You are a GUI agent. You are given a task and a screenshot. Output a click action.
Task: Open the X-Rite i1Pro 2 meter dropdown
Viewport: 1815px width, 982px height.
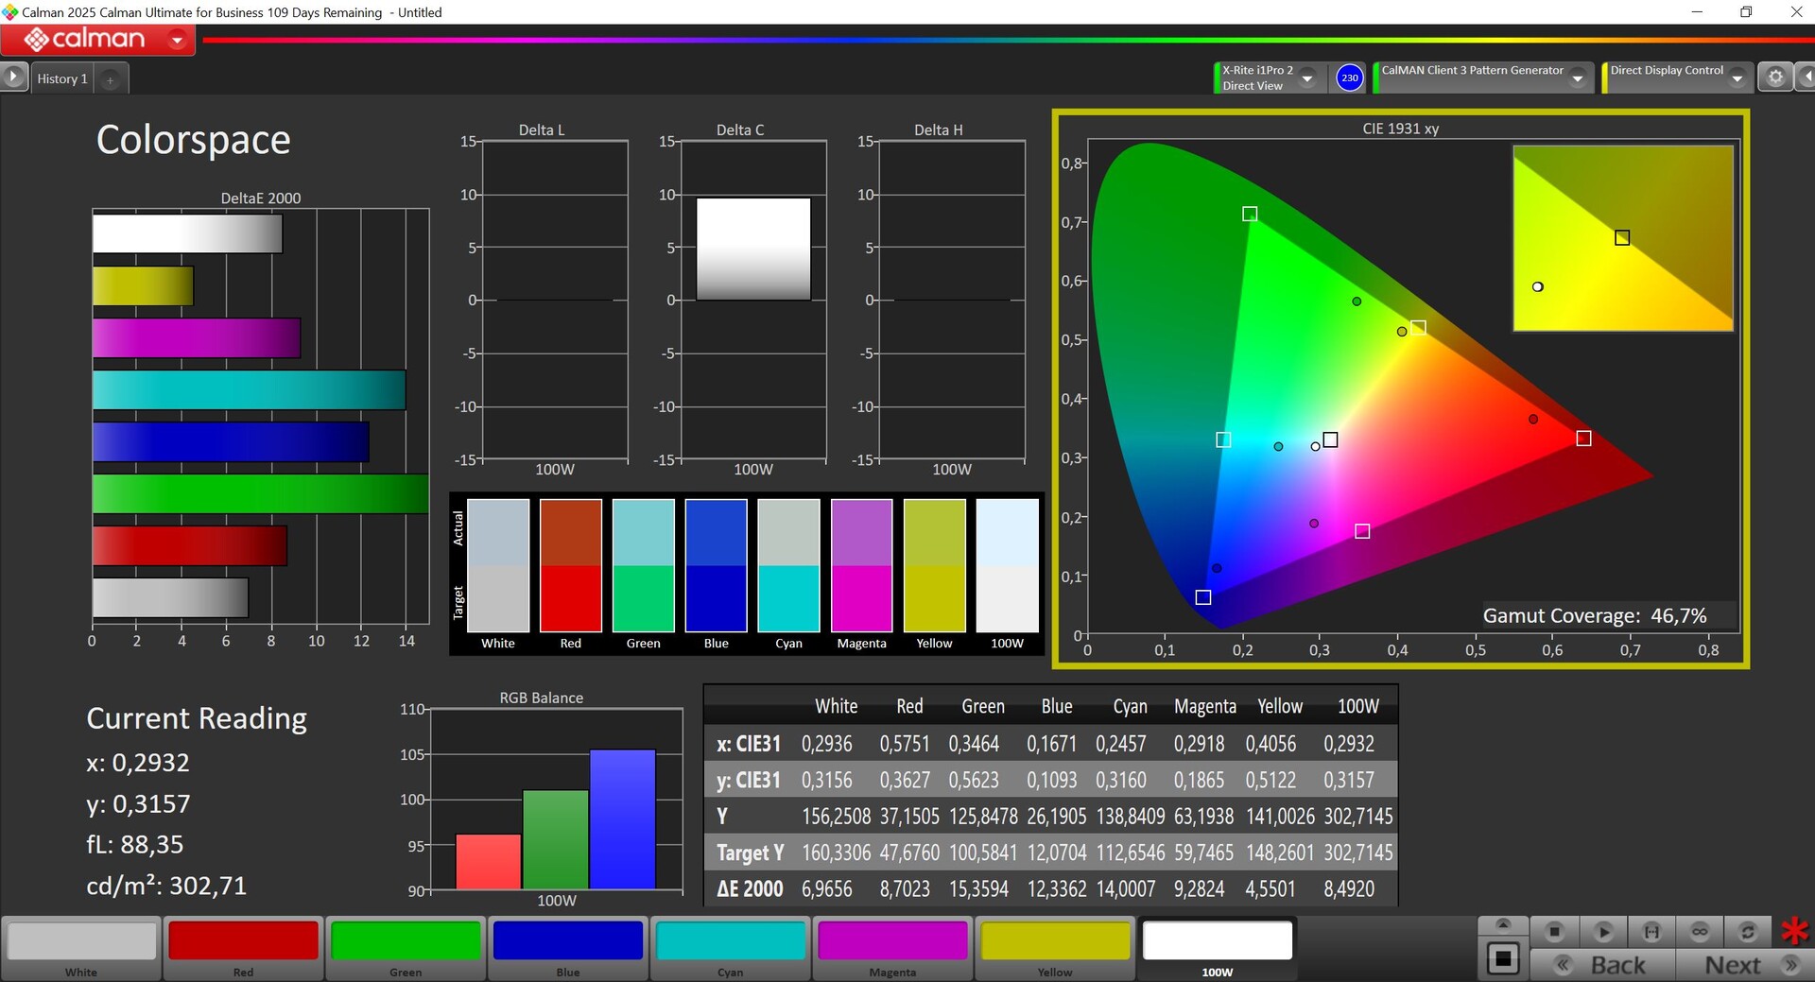1307,78
